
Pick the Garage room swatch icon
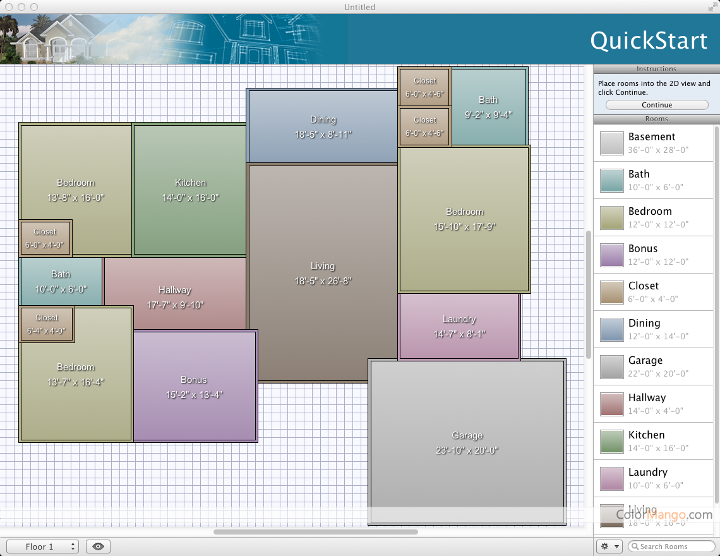click(611, 367)
